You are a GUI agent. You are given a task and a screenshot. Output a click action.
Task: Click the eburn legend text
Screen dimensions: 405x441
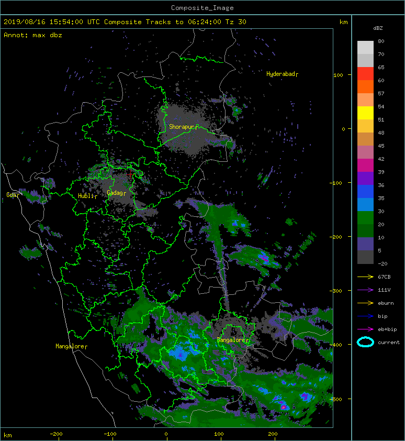pos(386,303)
